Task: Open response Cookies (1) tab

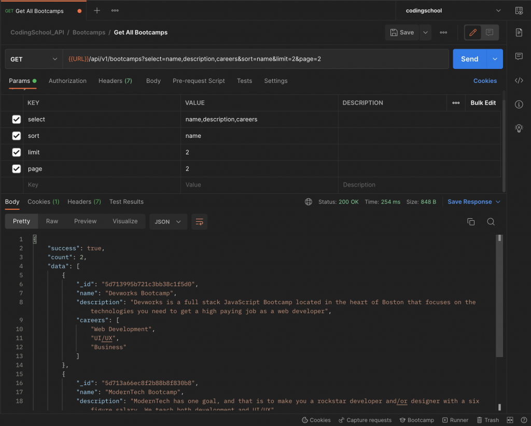Action: [x=44, y=202]
